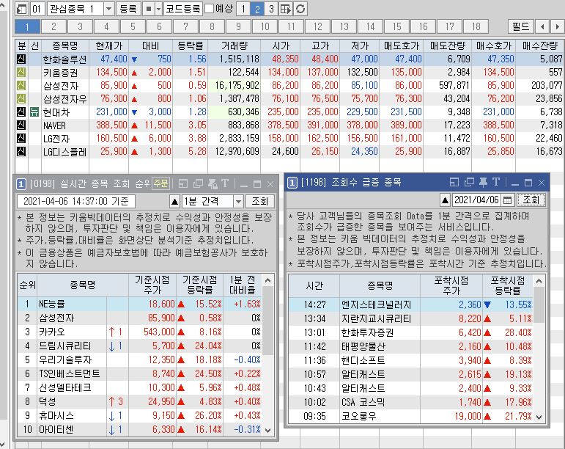Click the T font icon in 1198
Viewport: 565px width, 449px height.
tap(496, 182)
